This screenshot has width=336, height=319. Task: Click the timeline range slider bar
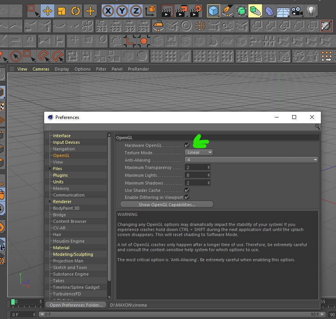182,314
